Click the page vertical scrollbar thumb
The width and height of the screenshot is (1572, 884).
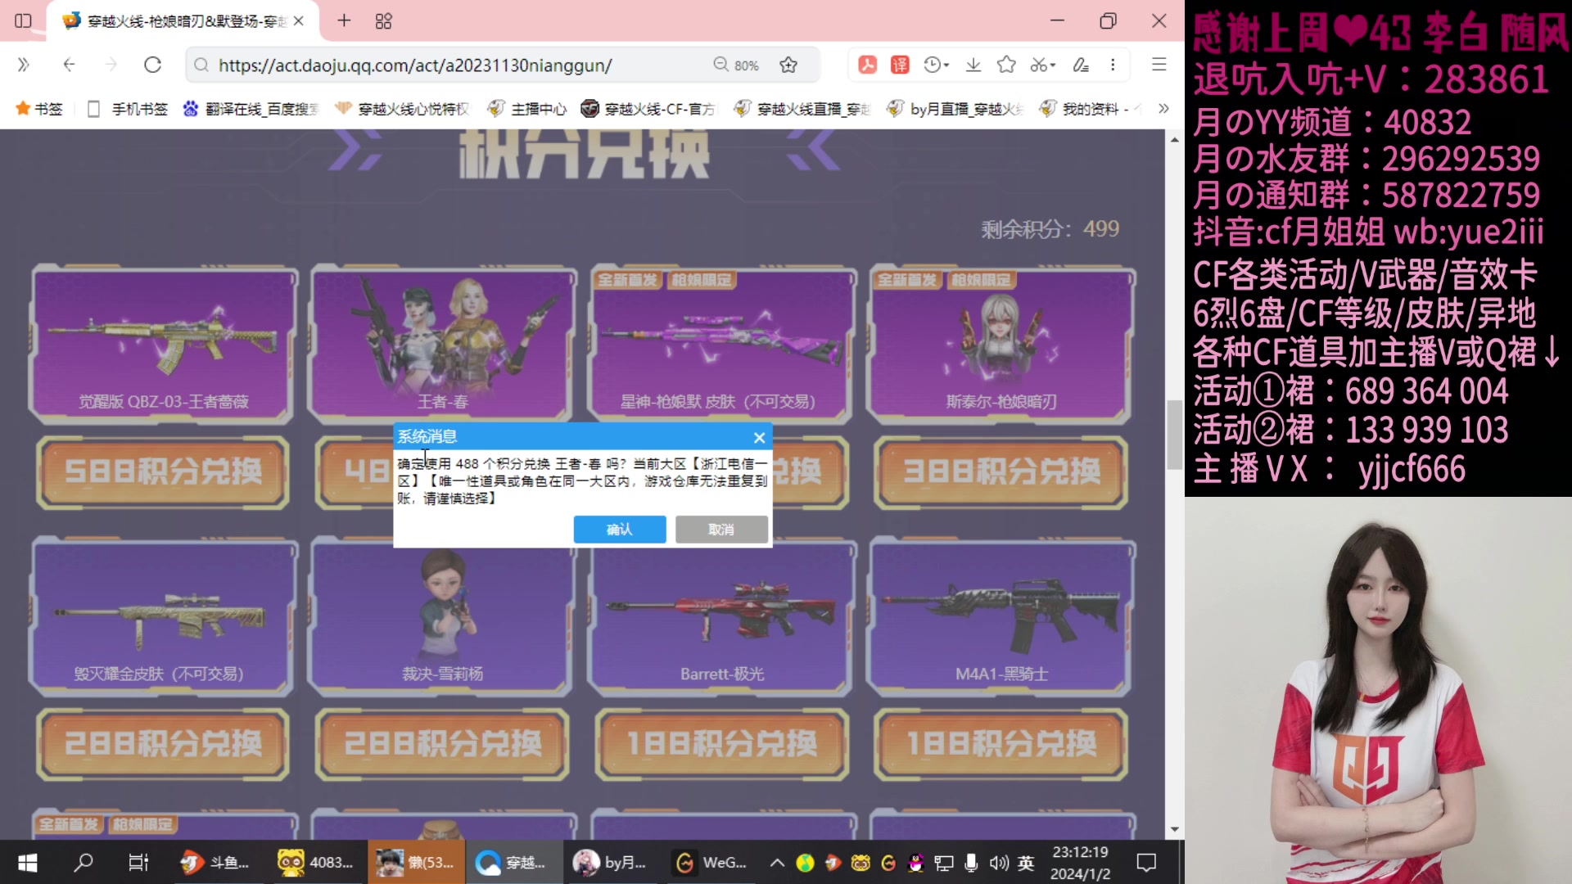click(1174, 434)
